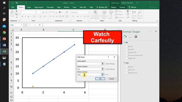
Task: Close the Format Shape pane
Action: pyautogui.click(x=156, y=31)
